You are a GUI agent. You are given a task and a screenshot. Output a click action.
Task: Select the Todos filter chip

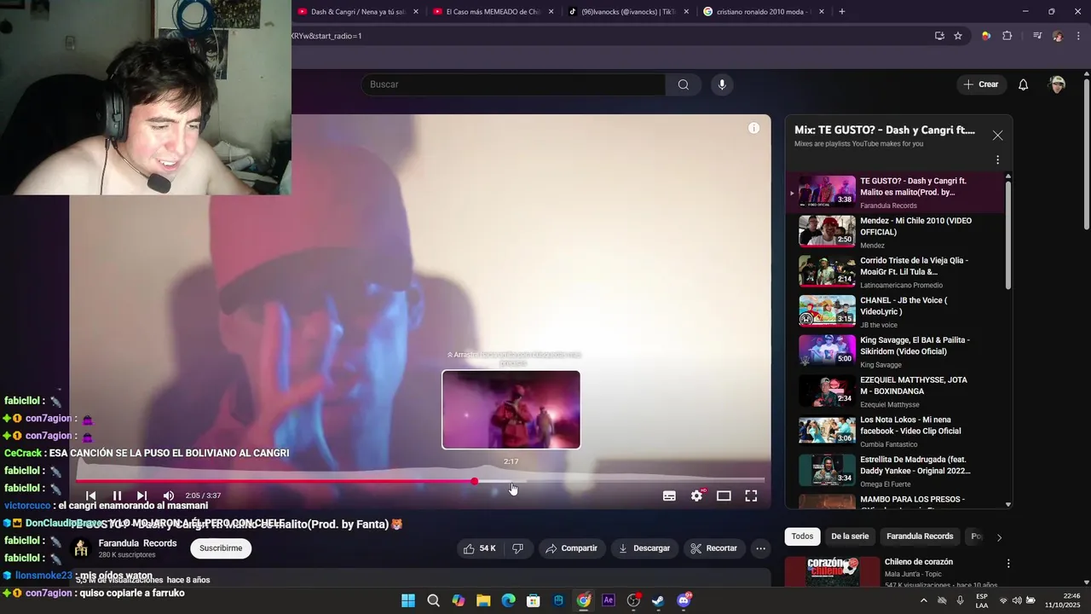(802, 536)
